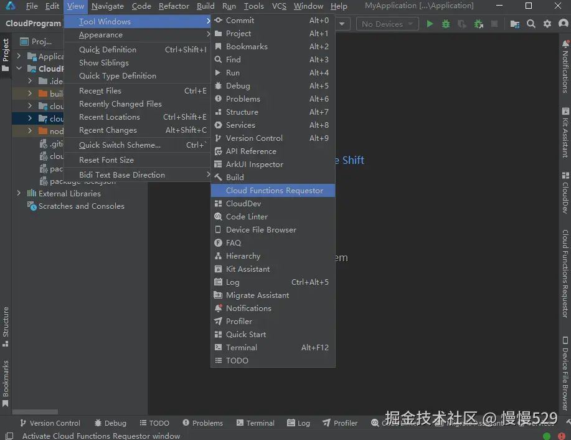This screenshot has height=440, width=571.
Task: Open Problems tool window entry
Action: (273, 99)
